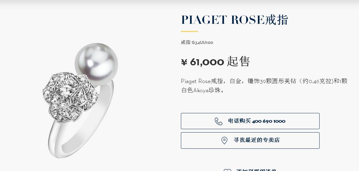Screen dimensions: 359x171
Task: Call to purchase via 电话购买 button
Action: 250,121
